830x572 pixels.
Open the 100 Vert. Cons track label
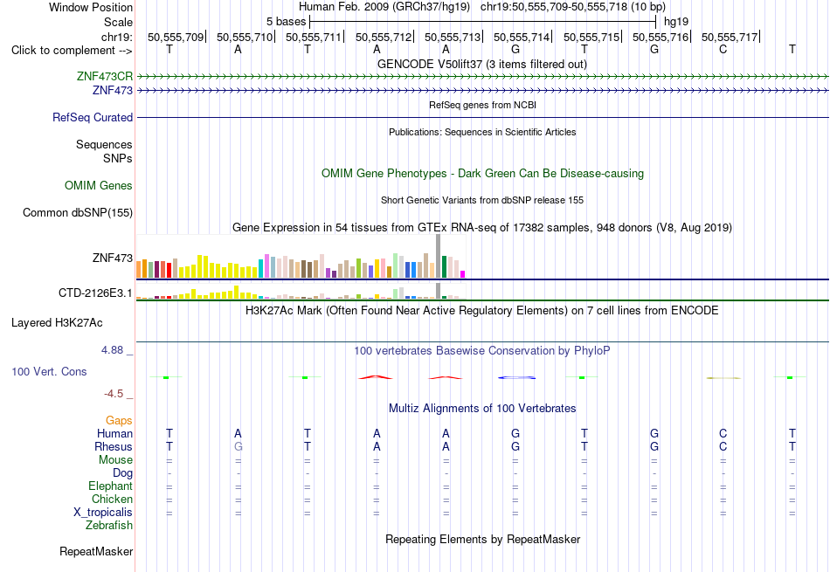[x=49, y=371]
